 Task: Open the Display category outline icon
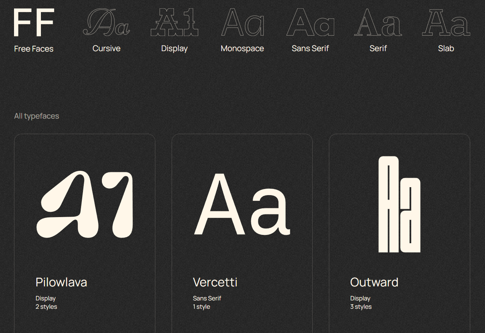pos(174,23)
